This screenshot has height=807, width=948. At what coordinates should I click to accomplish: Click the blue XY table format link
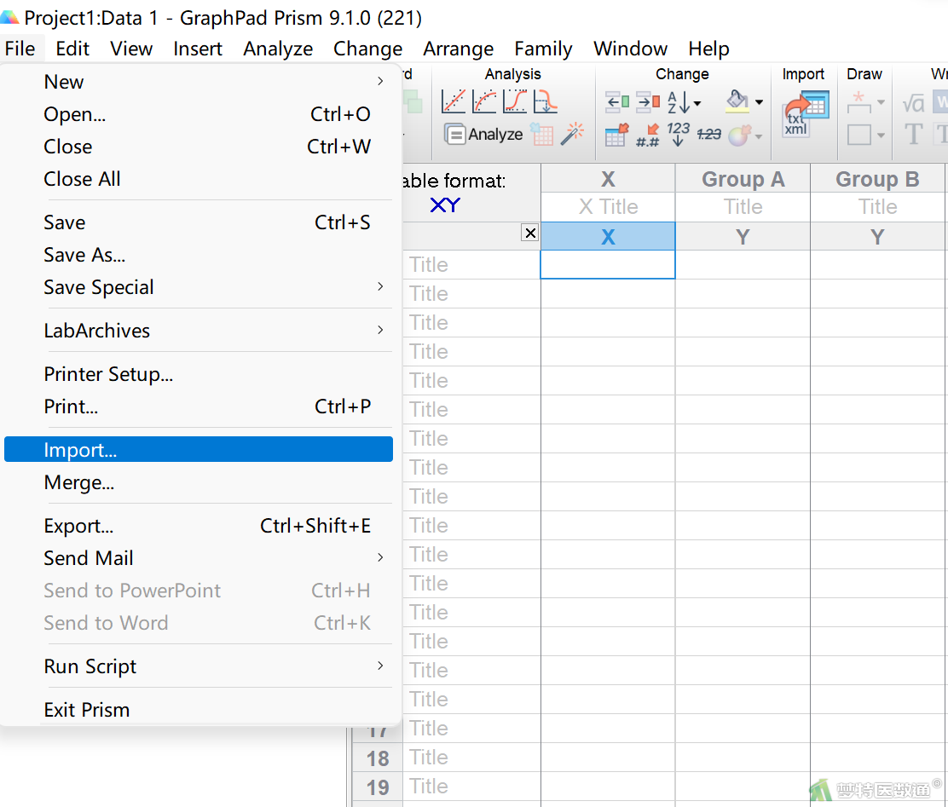pyautogui.click(x=445, y=205)
